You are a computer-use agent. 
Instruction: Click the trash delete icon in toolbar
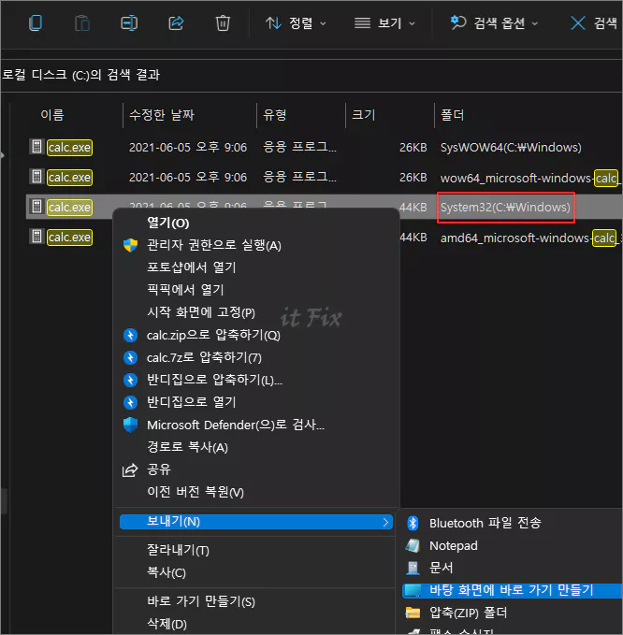[x=223, y=22]
